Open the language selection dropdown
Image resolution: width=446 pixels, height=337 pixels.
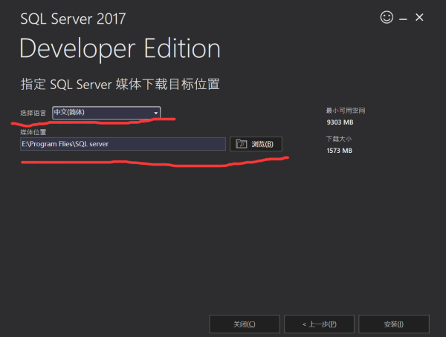pos(106,113)
